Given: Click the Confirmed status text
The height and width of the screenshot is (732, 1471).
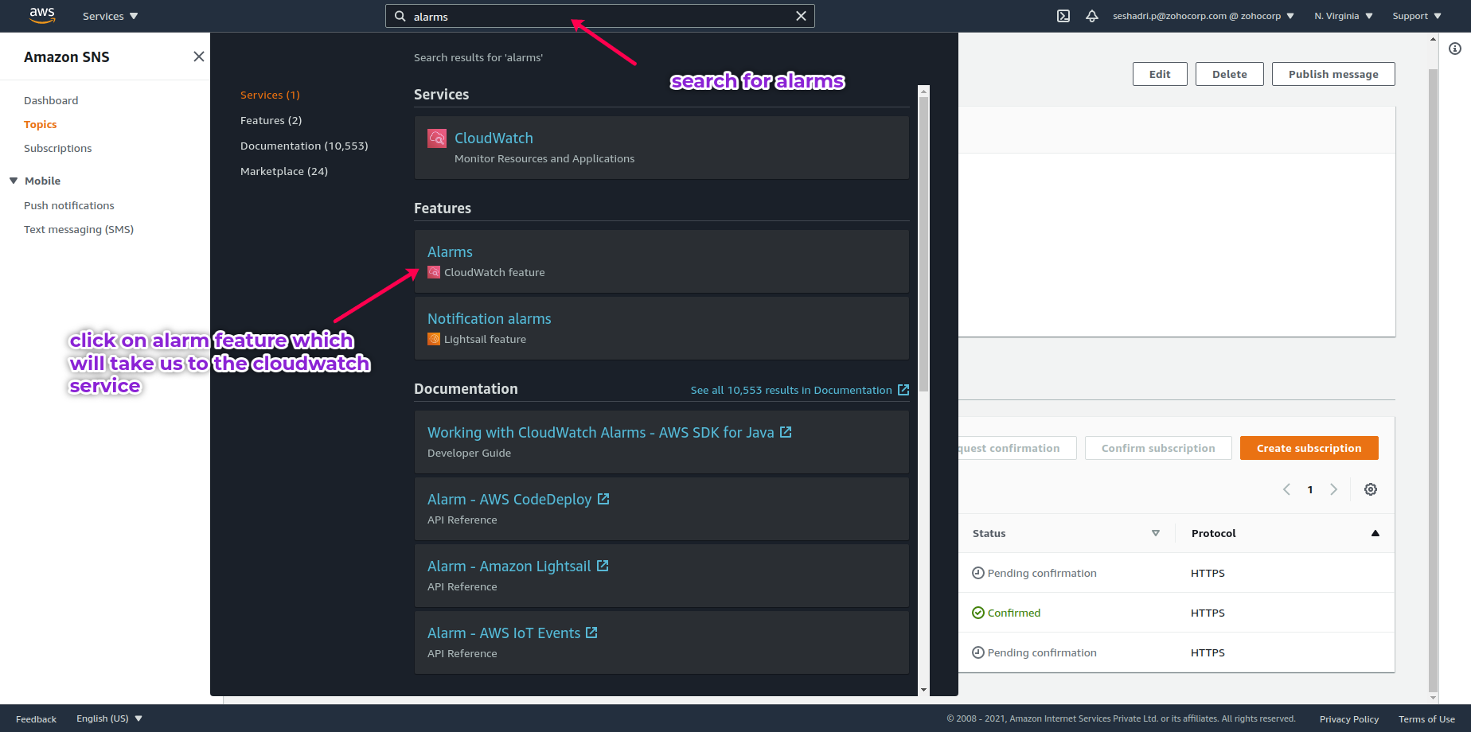Looking at the screenshot, I should tap(1014, 613).
